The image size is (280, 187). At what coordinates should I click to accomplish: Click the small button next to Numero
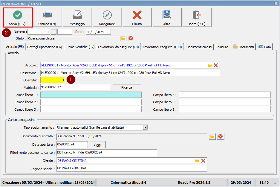click(53, 32)
